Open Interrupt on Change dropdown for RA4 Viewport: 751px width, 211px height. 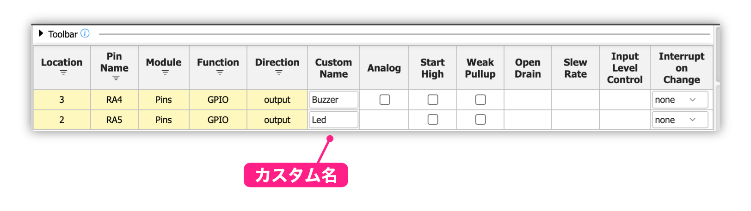point(680,100)
